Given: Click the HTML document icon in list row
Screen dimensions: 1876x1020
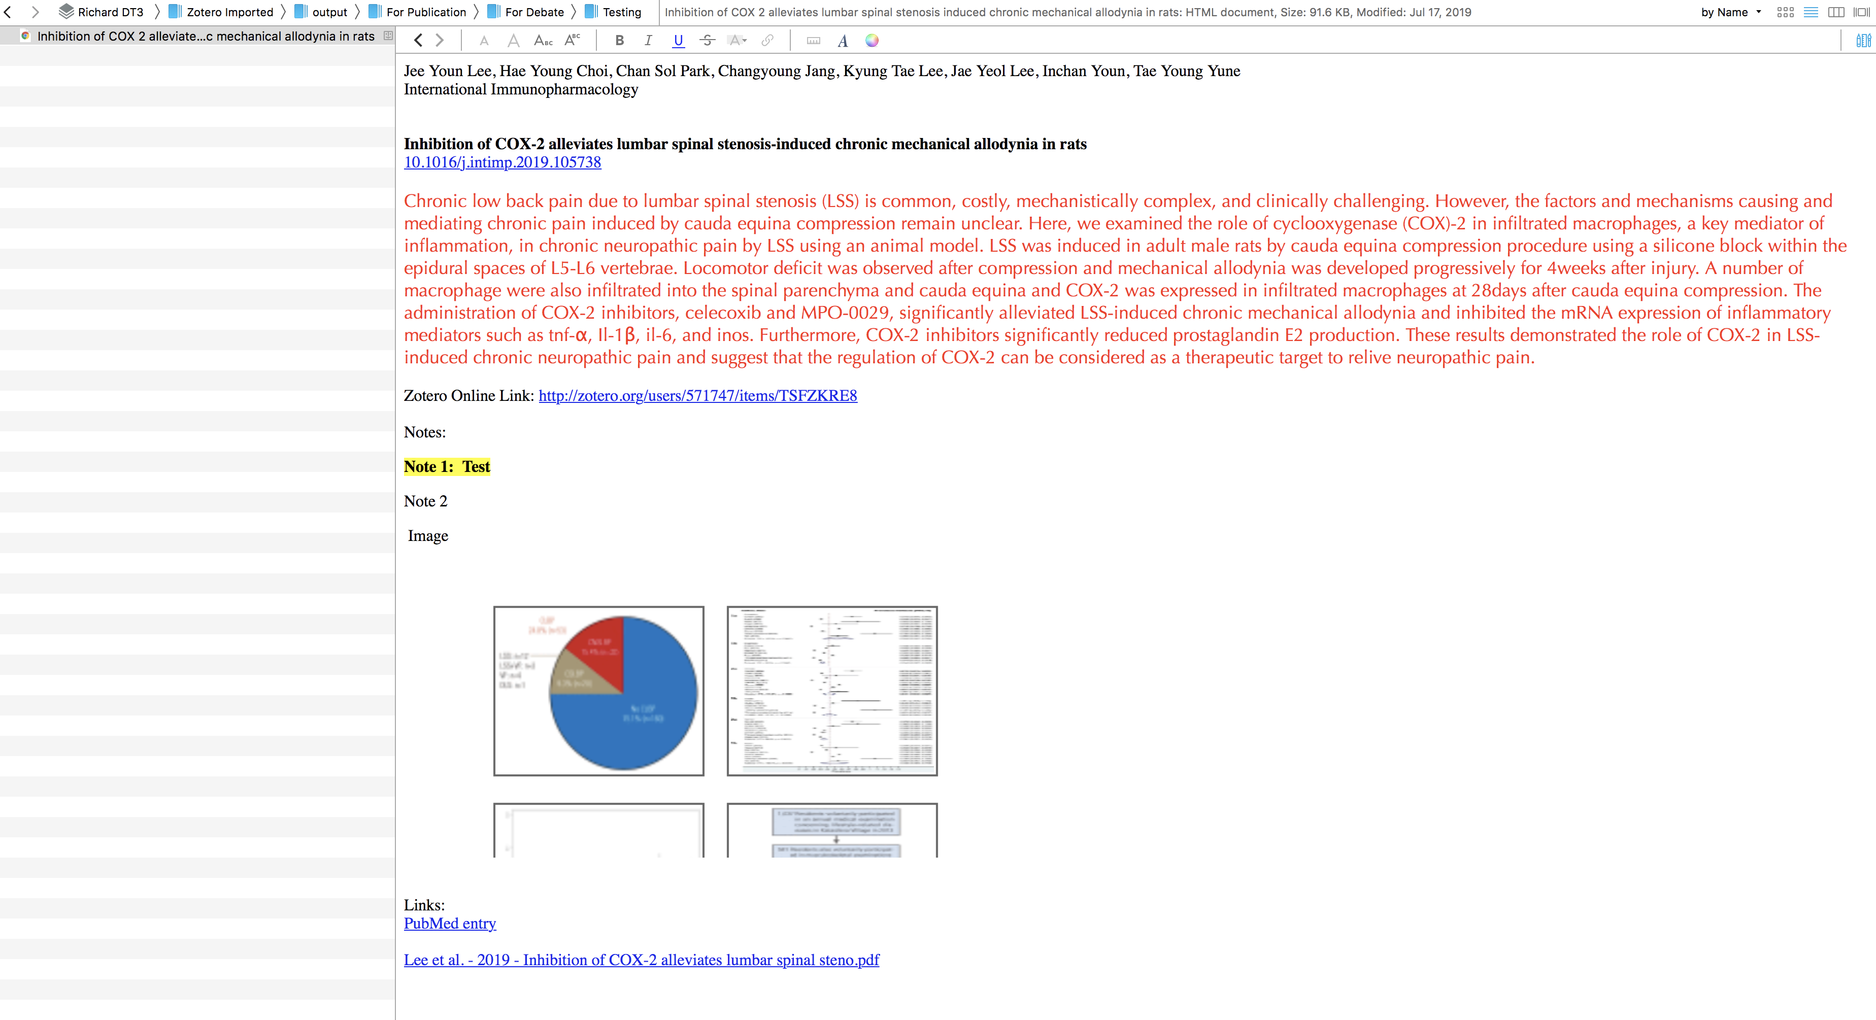Looking at the screenshot, I should (25, 36).
